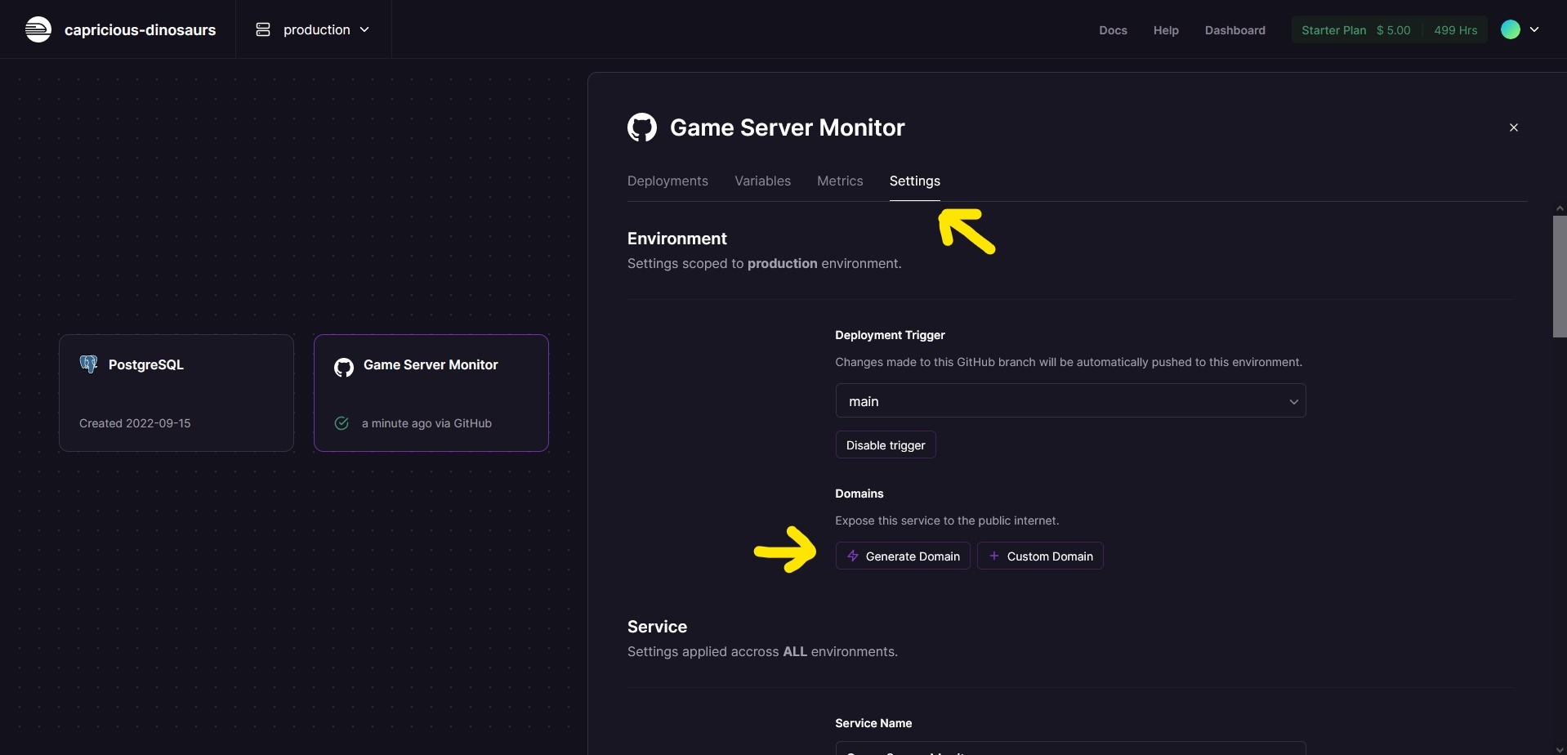Image resolution: width=1567 pixels, height=755 pixels.
Task: Open the Docs link
Action: tap(1113, 30)
